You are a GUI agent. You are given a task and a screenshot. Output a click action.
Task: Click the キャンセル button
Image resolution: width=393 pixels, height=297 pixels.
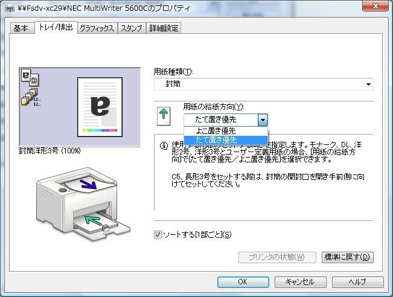300,282
